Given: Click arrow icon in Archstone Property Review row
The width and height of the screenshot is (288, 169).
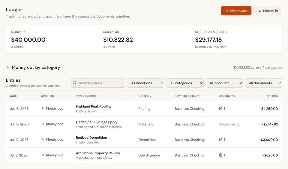Looking at the screenshot, I should pos(43,155).
